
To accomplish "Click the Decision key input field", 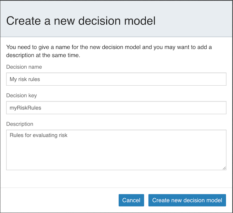I will [x=116, y=108].
